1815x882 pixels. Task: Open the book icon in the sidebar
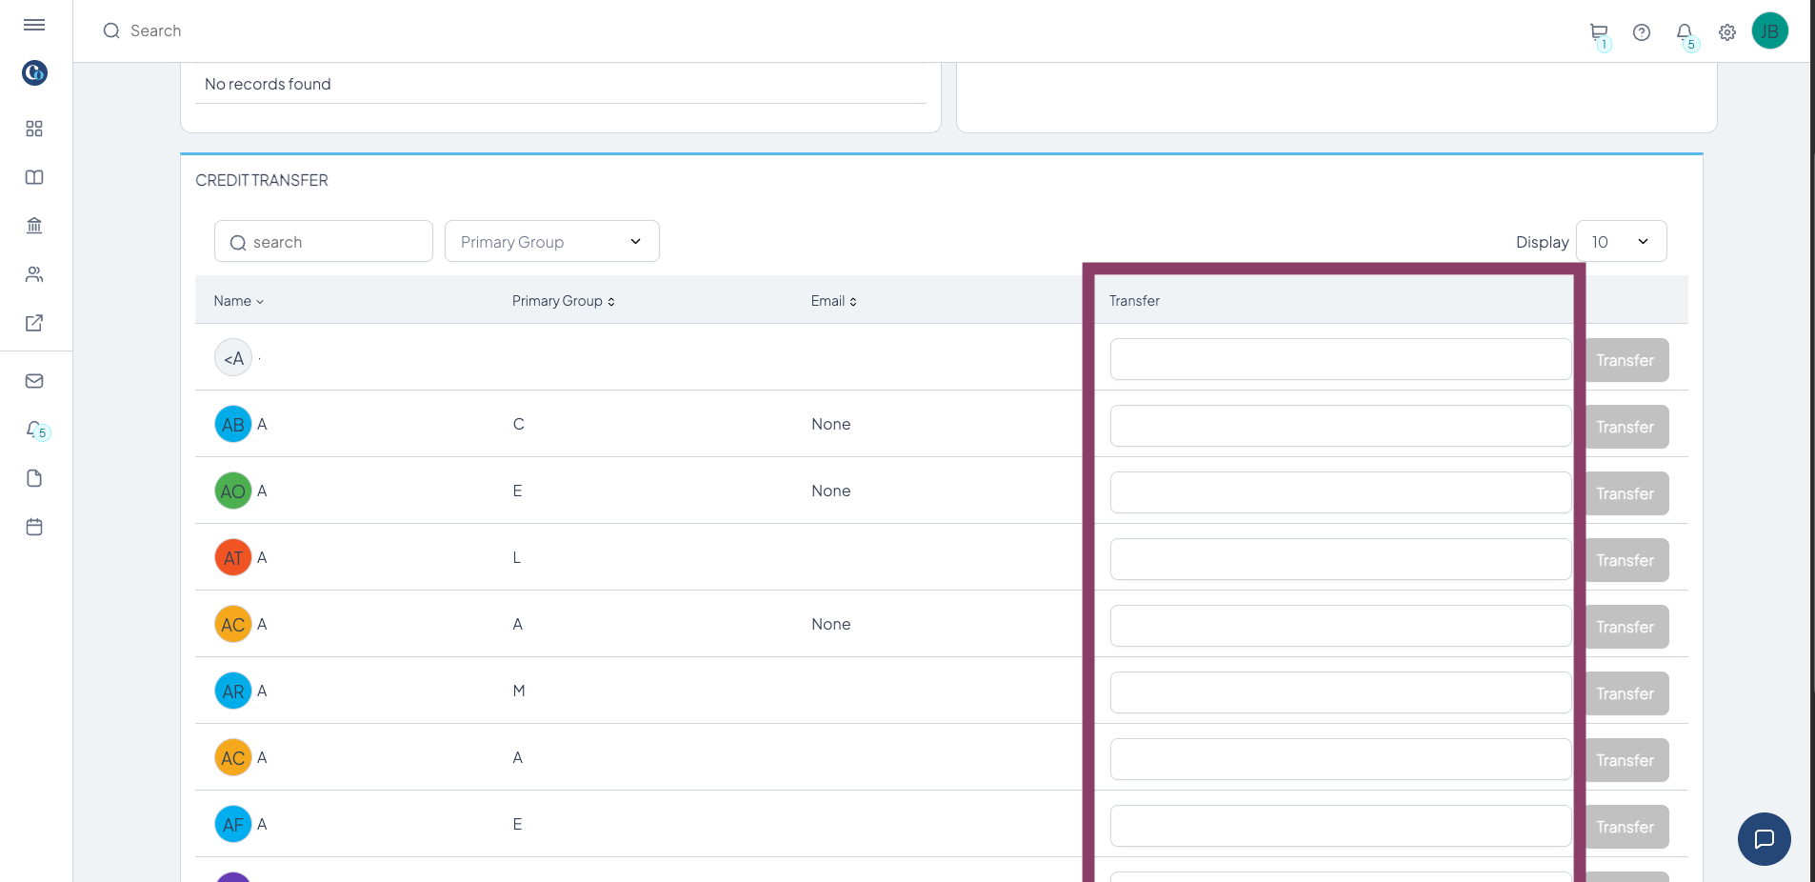[x=34, y=177]
